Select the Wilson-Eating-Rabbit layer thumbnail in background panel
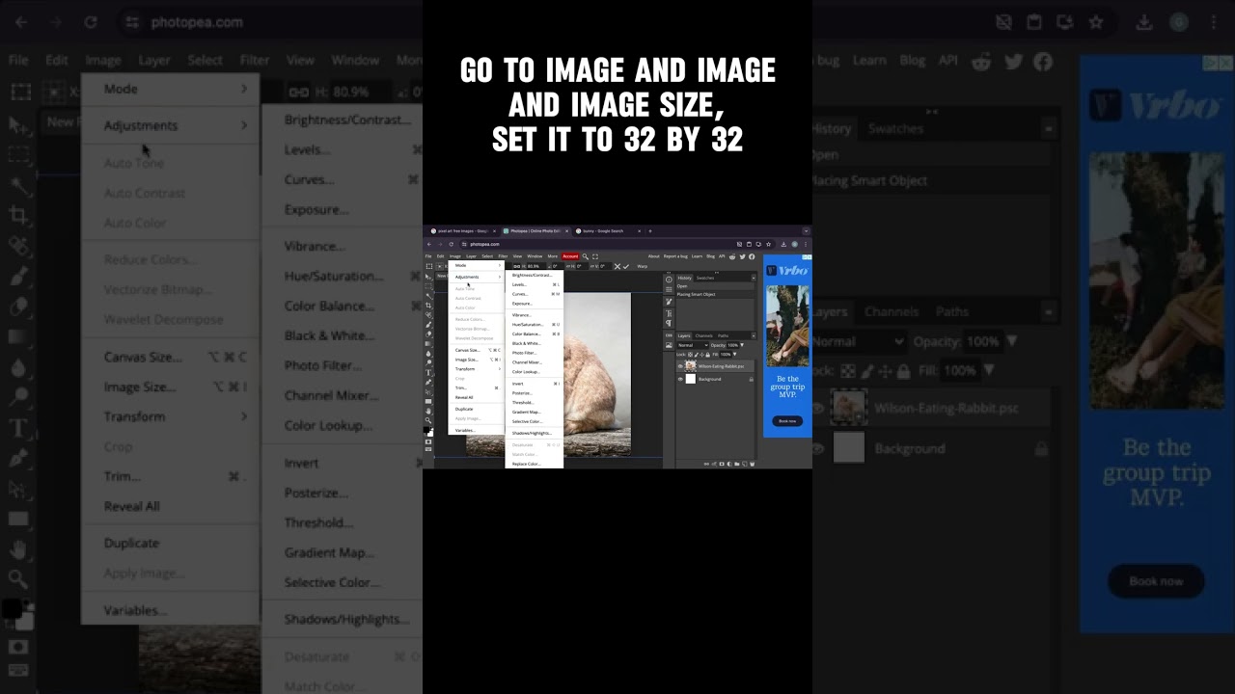The height and width of the screenshot is (694, 1235). (x=849, y=408)
